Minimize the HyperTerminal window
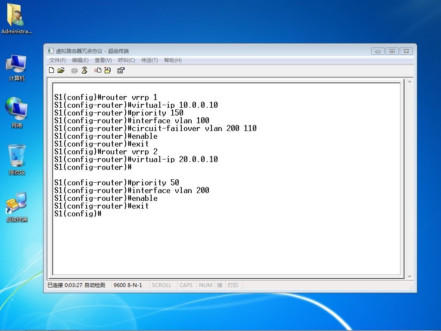The width and height of the screenshot is (441, 331). tap(378, 51)
